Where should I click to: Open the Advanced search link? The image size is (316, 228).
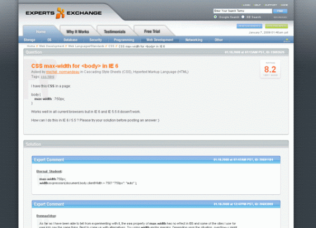point(280,17)
